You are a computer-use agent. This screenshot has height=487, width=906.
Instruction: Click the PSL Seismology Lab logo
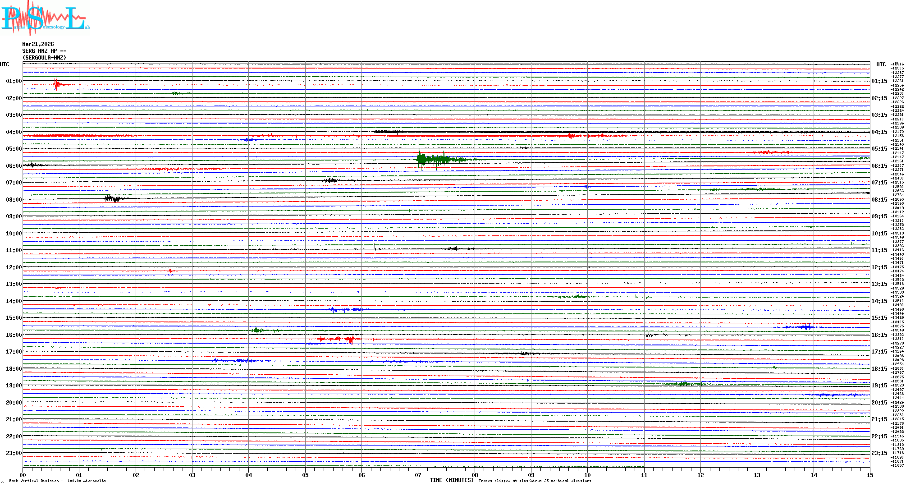point(45,18)
